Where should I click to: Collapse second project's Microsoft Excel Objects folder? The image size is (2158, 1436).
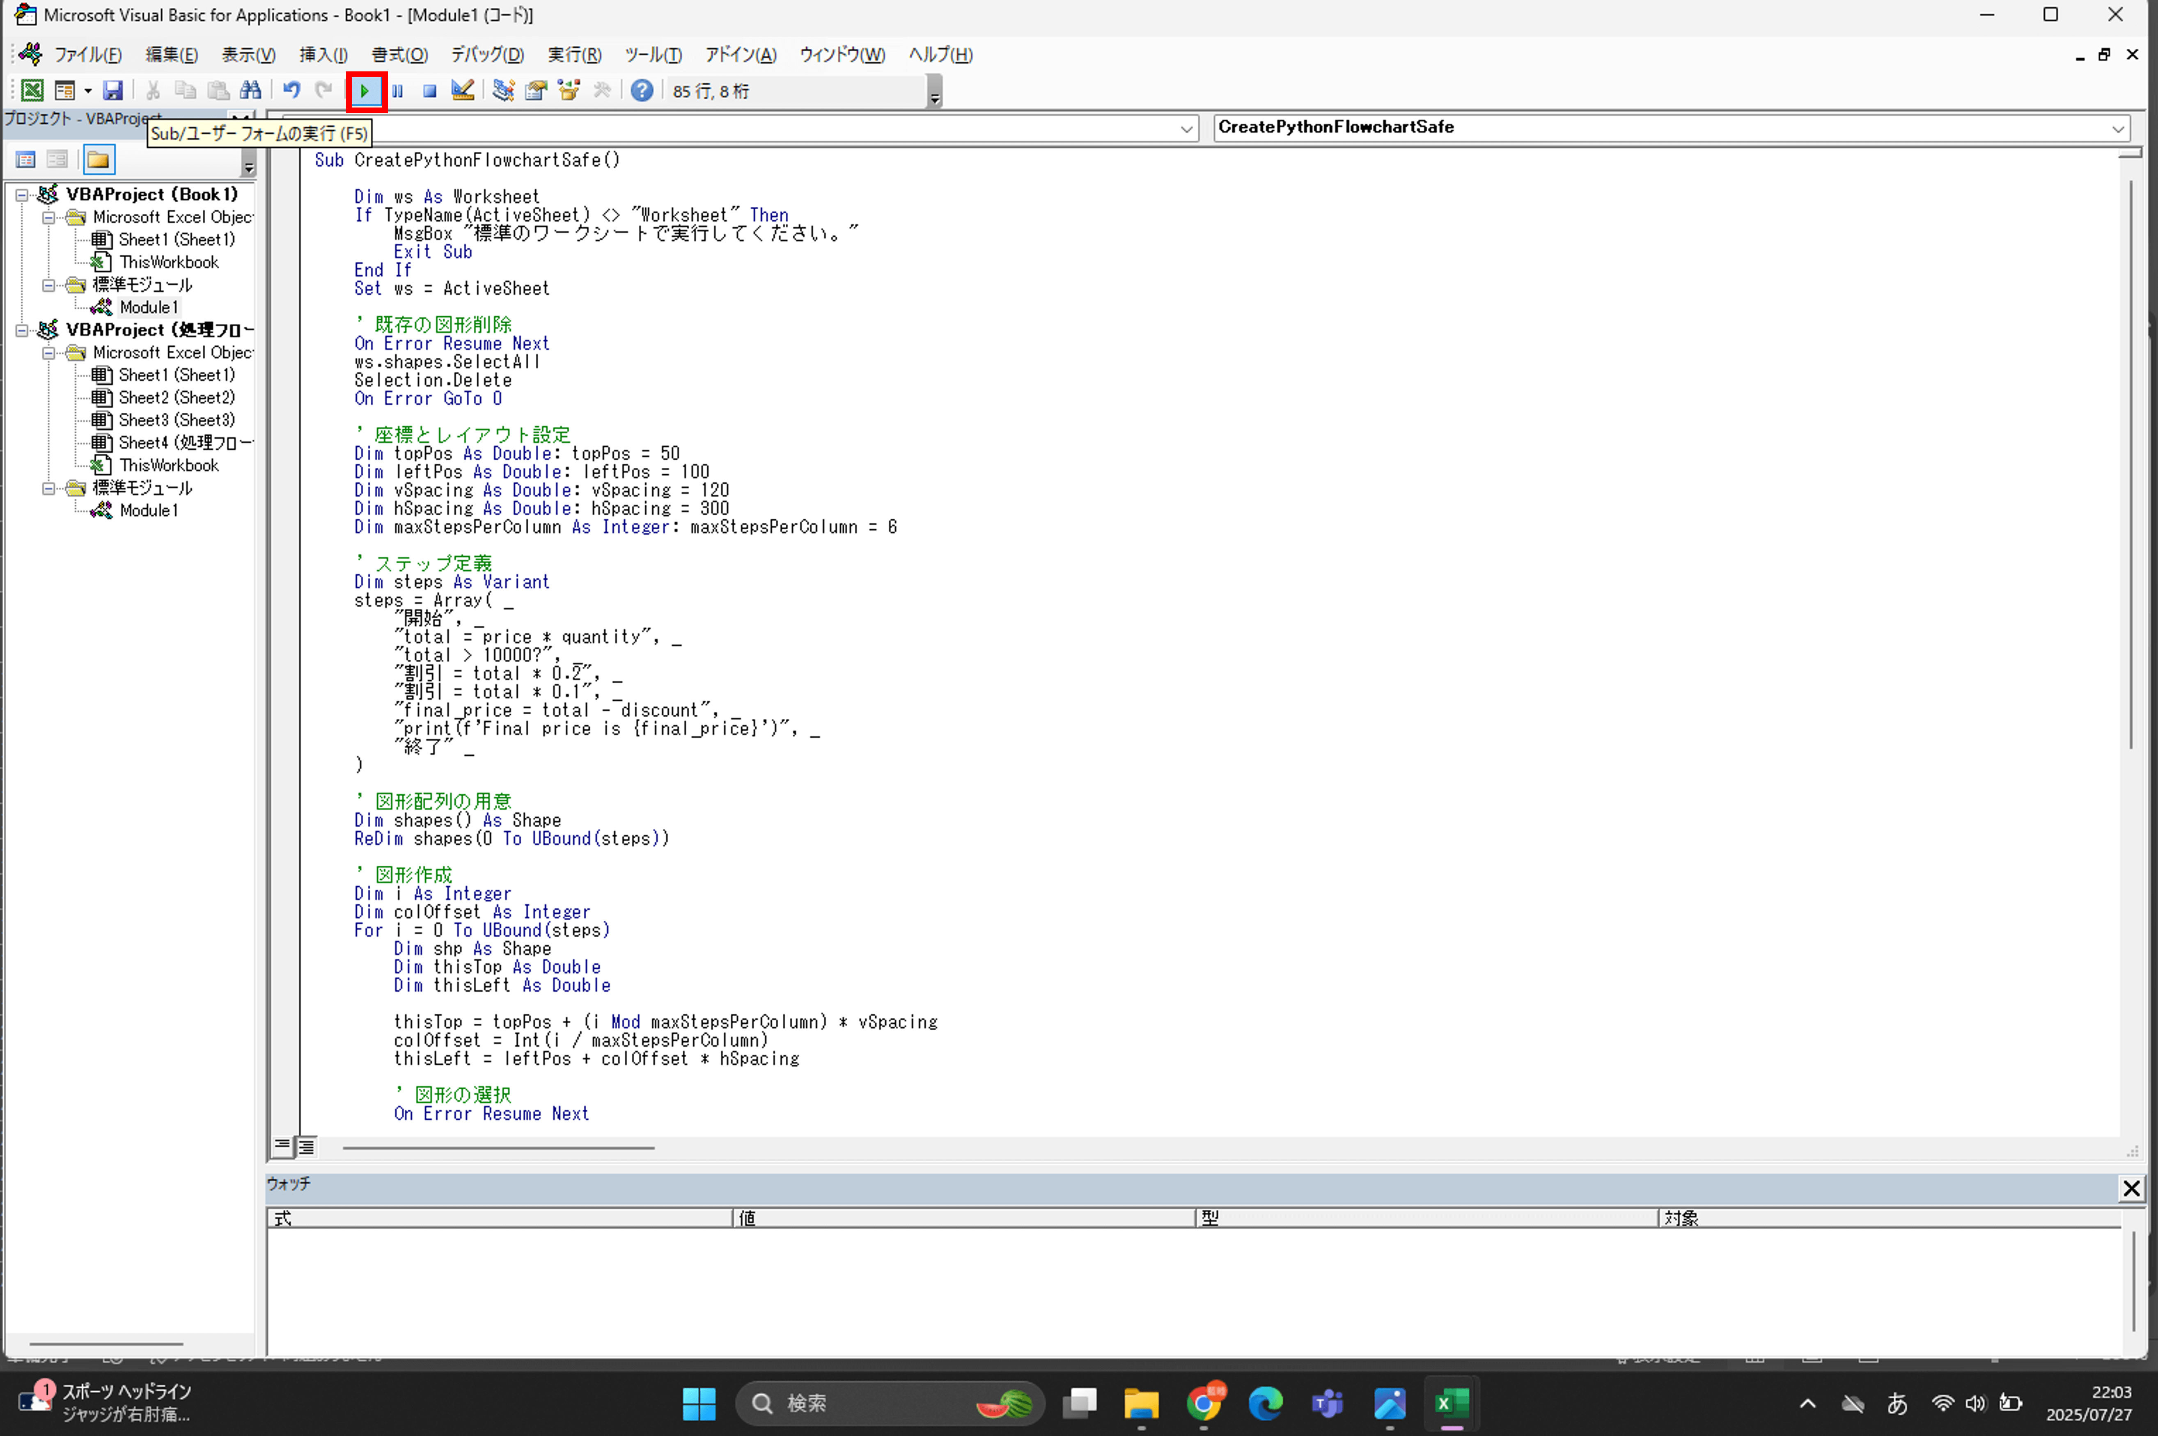tap(48, 354)
